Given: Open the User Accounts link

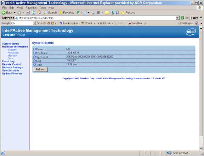Looking at the screenshot, I should click(x=11, y=70).
